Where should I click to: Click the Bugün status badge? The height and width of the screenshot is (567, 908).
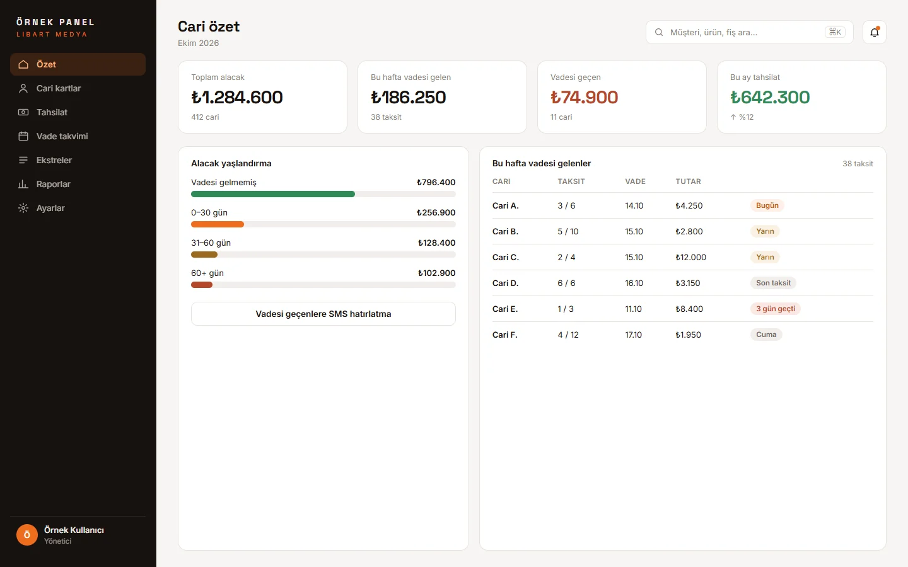coord(767,205)
